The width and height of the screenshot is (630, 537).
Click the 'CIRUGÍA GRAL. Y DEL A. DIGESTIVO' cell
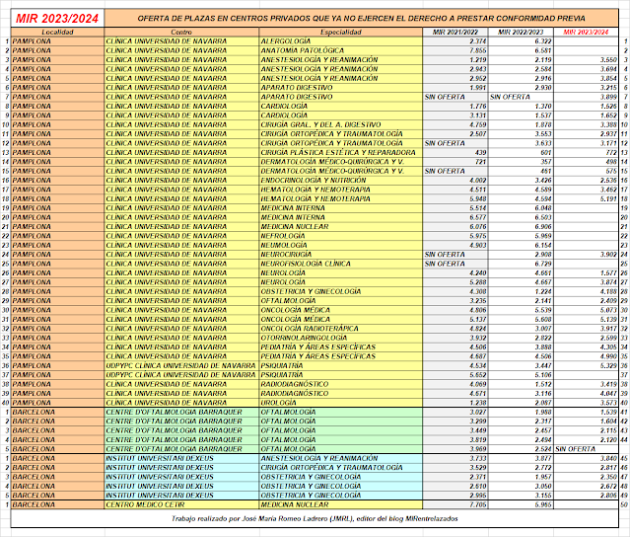tap(341, 124)
